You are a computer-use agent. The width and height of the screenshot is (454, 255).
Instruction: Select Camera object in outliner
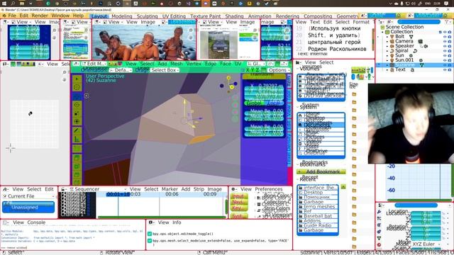404,41
